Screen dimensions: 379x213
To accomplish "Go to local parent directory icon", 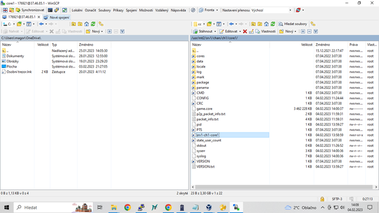I will click(73, 24).
